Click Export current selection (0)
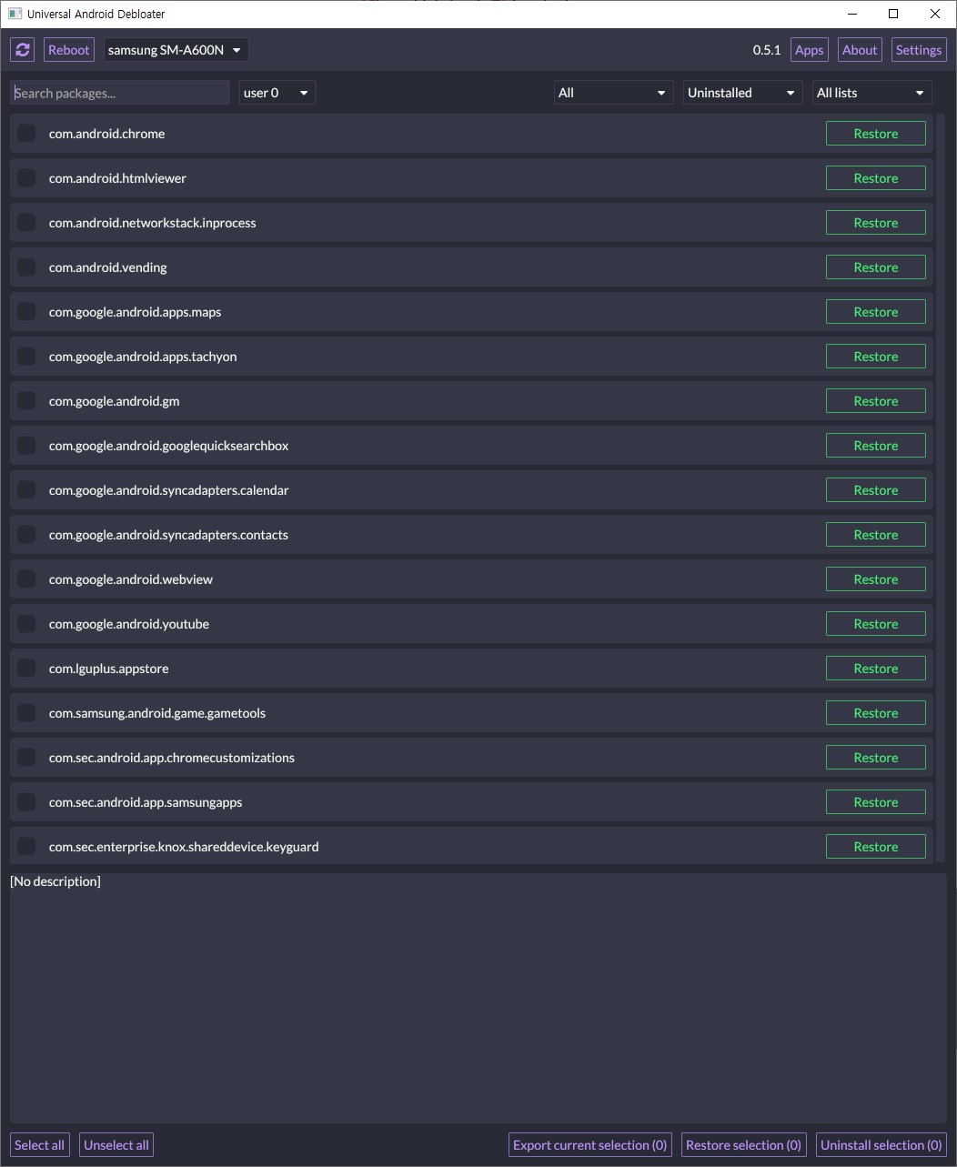 pos(590,1145)
